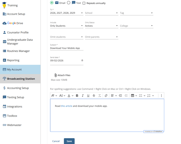Expand the Only Status dropdown

click(x=101, y=26)
